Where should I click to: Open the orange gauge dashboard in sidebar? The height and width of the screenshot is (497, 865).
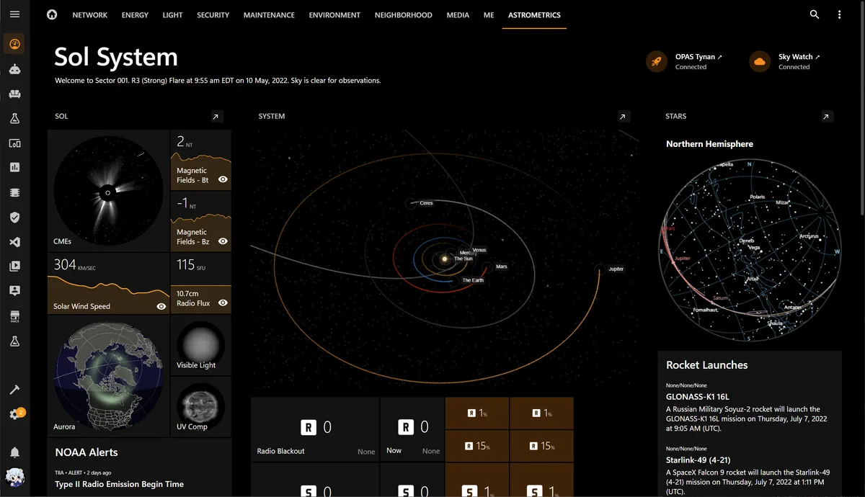(14, 45)
